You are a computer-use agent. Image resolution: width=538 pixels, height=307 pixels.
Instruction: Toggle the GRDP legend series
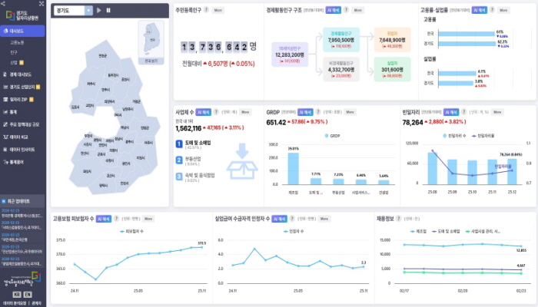pyautogui.click(x=331, y=135)
